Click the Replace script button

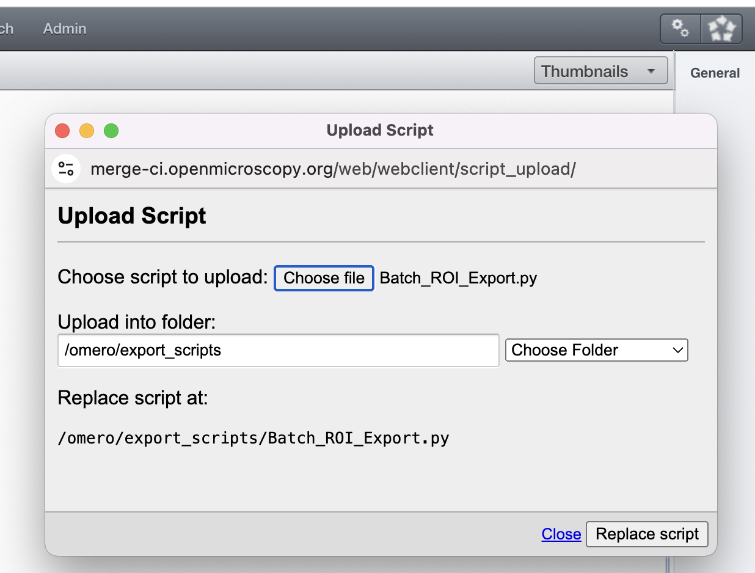coord(647,533)
